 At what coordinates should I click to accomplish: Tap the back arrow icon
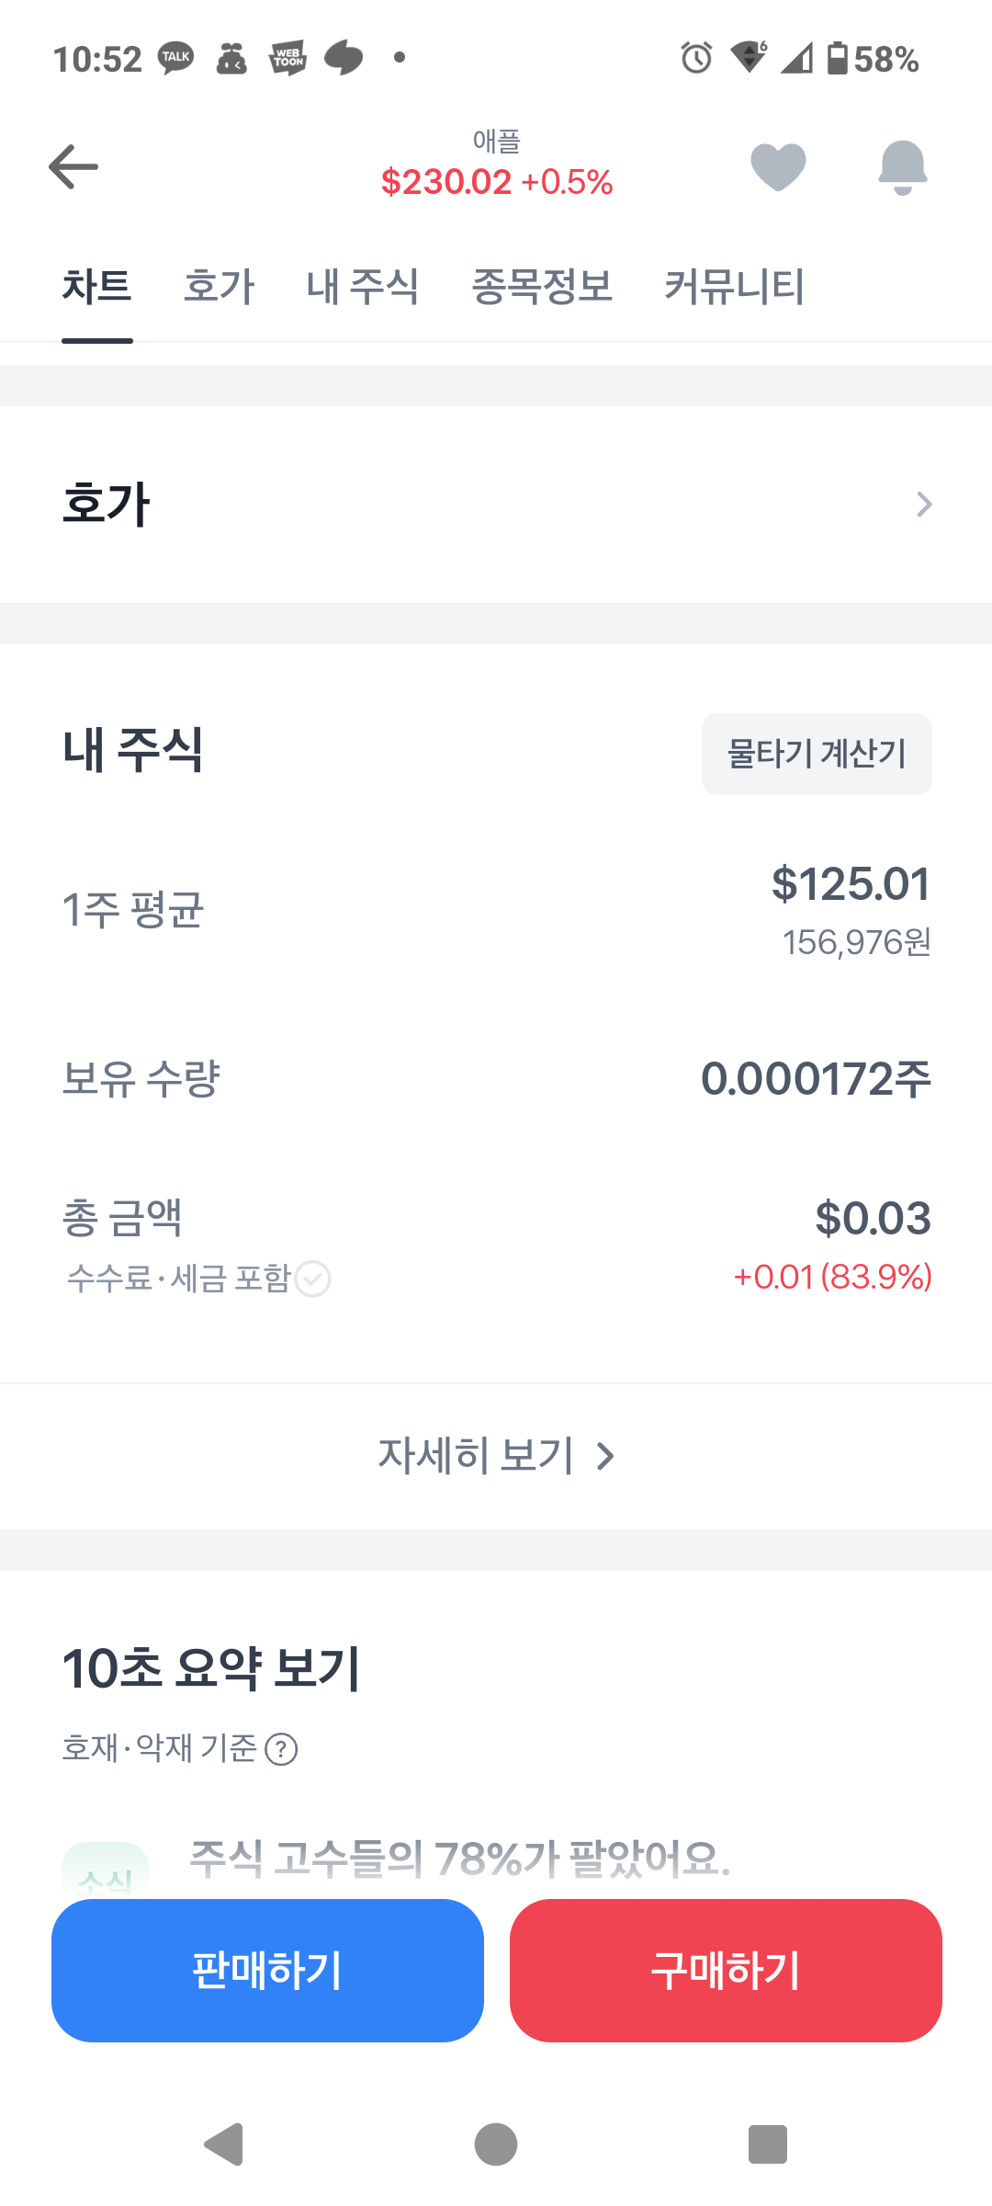point(73,166)
